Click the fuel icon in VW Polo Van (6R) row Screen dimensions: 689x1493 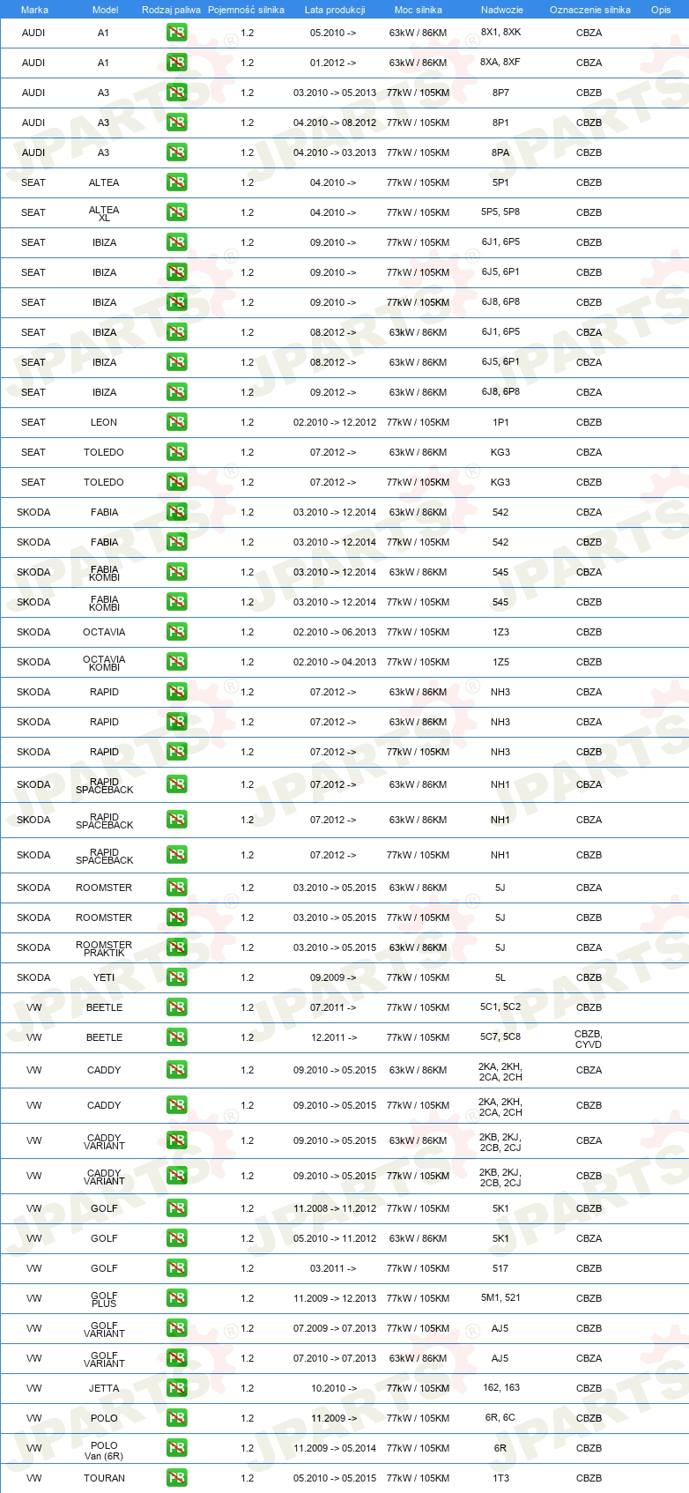pos(176,1448)
